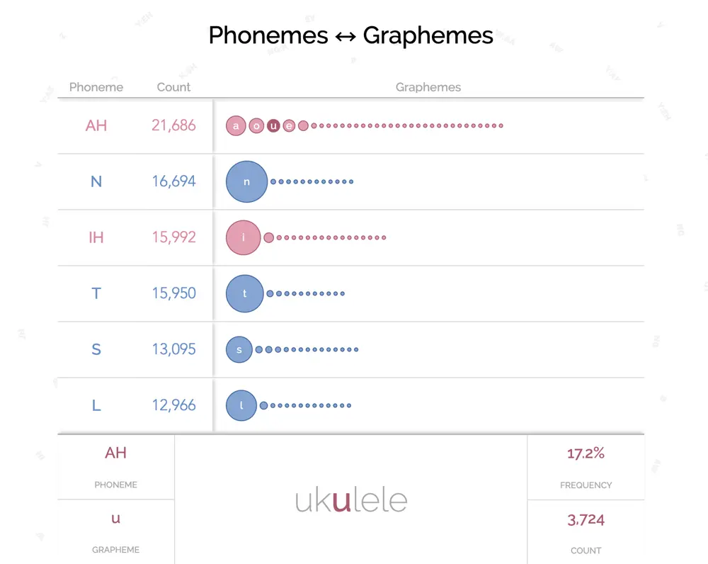708x564 pixels.
Task: Select the 'e' grapheme bubble in AH row
Action: coord(289,125)
